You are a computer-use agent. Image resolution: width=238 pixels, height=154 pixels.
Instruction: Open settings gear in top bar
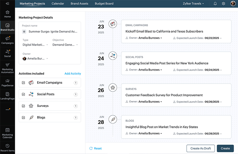(223, 4)
